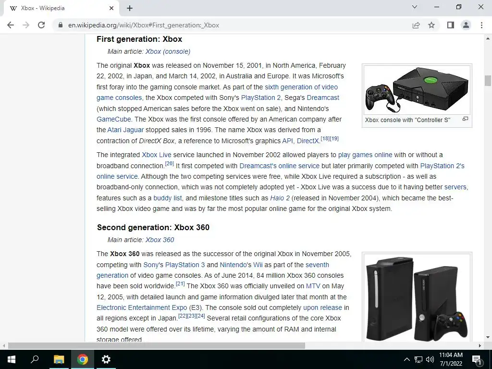
Task: Open the notification center icon
Action: pyautogui.click(x=477, y=359)
